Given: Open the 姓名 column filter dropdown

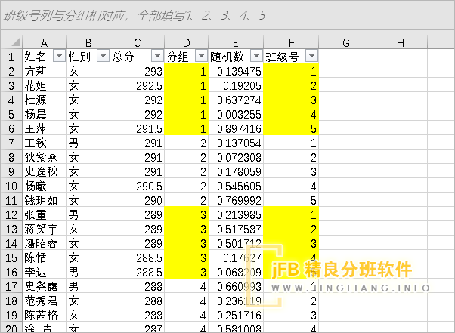Looking at the screenshot, I should (x=59, y=56).
